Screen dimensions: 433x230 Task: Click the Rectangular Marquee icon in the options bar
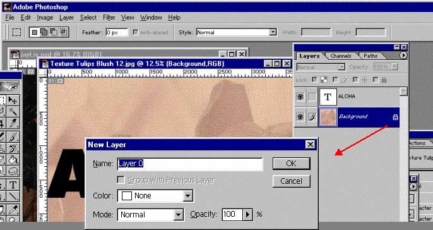point(16,32)
